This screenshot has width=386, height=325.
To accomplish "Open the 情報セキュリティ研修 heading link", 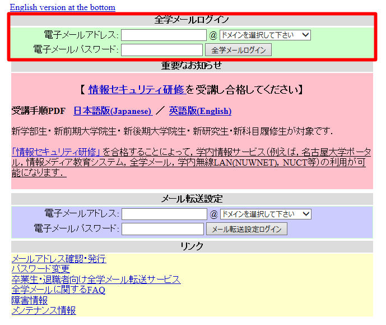I will (x=137, y=90).
